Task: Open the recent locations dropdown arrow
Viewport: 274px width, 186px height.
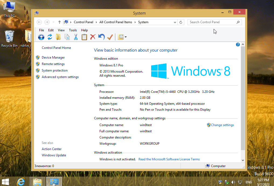Action: (x=53, y=22)
